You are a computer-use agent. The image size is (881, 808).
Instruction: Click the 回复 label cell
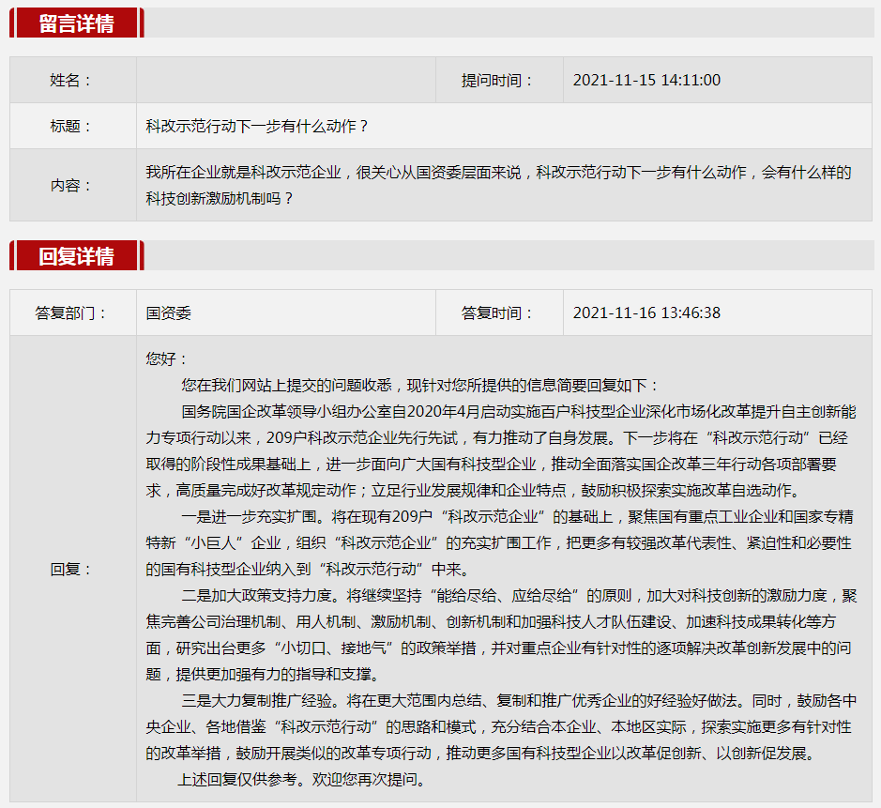pos(72,569)
